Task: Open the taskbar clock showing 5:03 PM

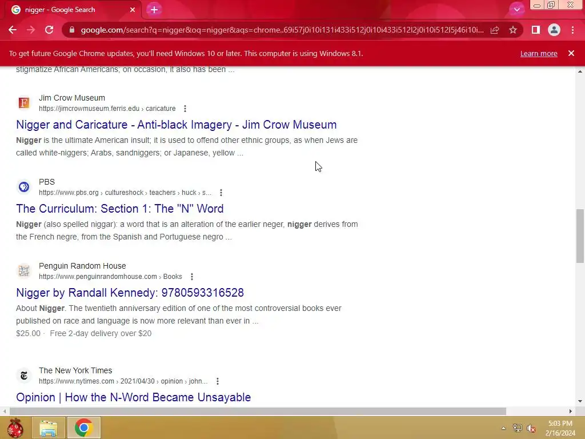Action: point(560,428)
